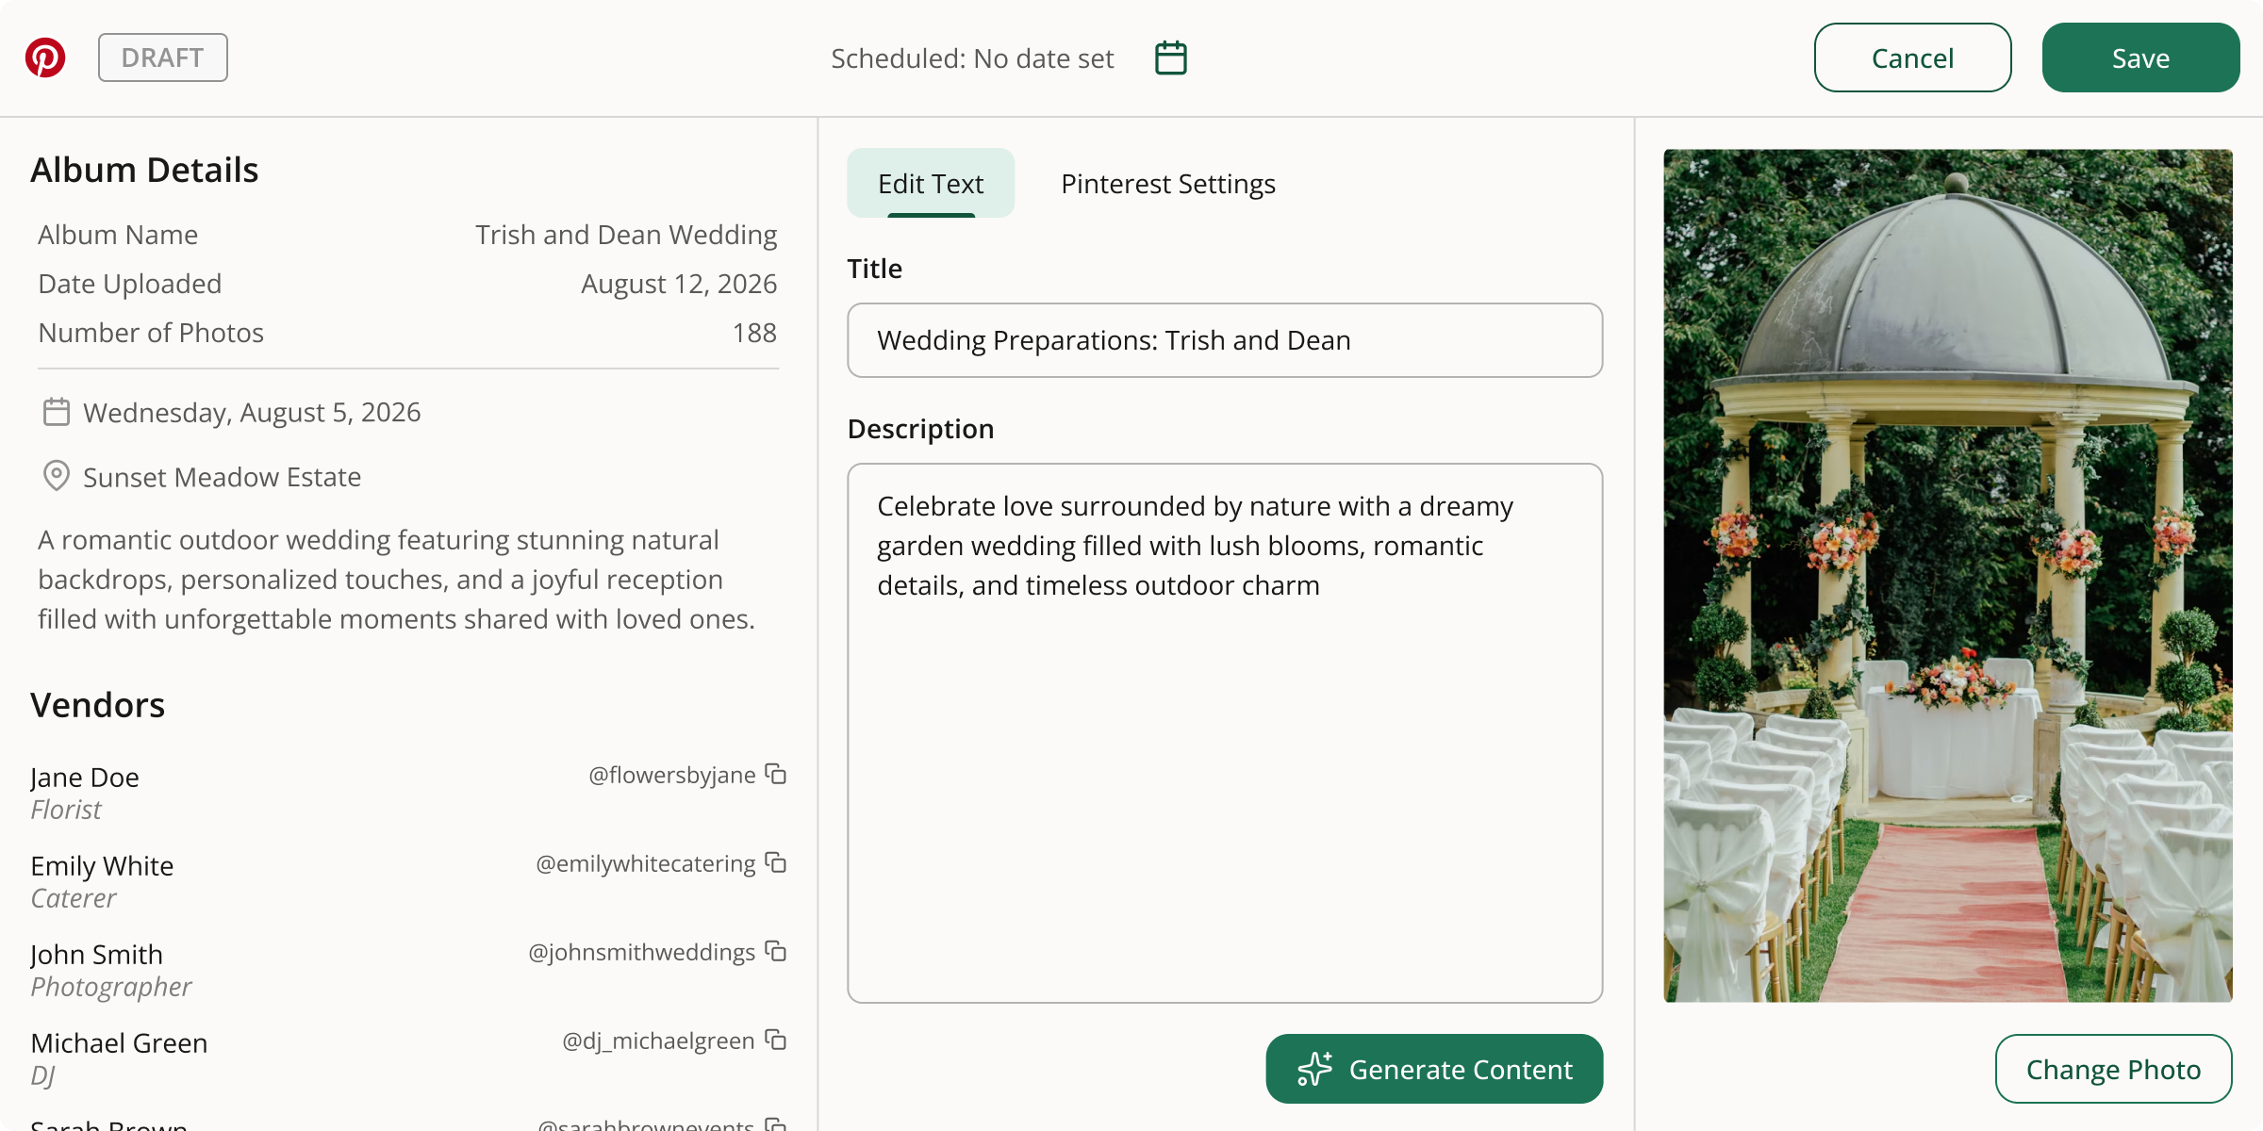Click the 'Date Uploaded' label
Screen dimensions: 2263x1131
[130, 284]
